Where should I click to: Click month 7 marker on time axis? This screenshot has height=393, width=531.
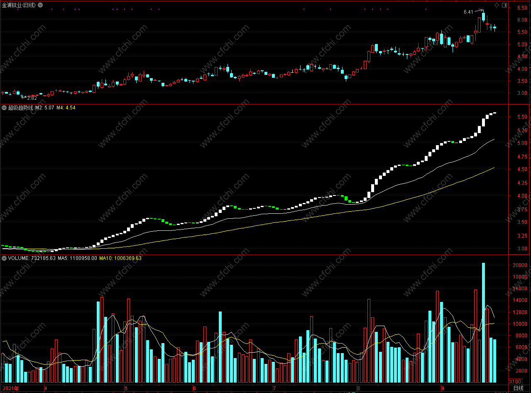tap(274, 388)
